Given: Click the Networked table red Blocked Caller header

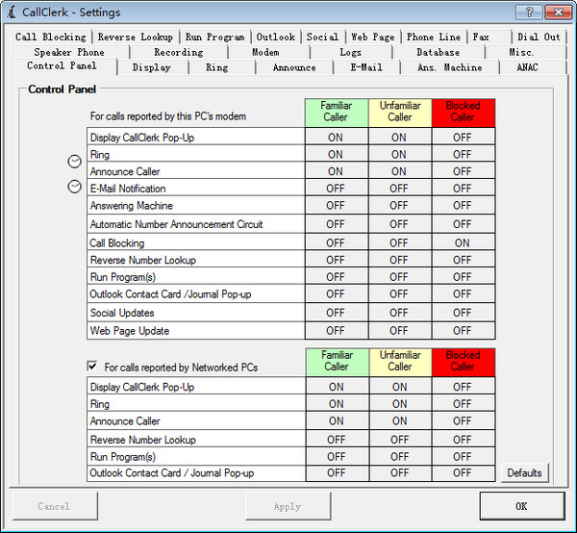Looking at the screenshot, I should click(464, 362).
